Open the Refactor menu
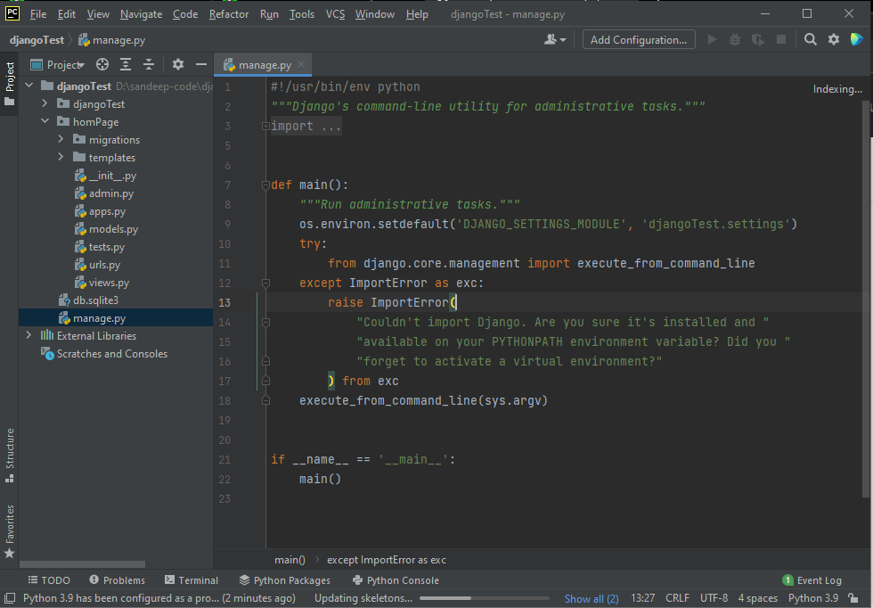Image resolution: width=873 pixels, height=608 pixels. tap(229, 14)
